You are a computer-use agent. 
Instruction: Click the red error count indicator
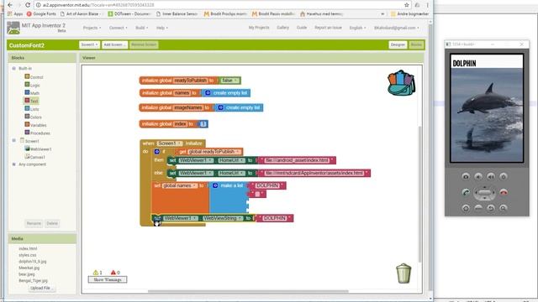[115, 273]
